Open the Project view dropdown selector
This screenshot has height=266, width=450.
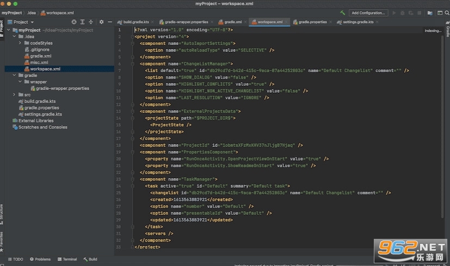tap(21, 22)
